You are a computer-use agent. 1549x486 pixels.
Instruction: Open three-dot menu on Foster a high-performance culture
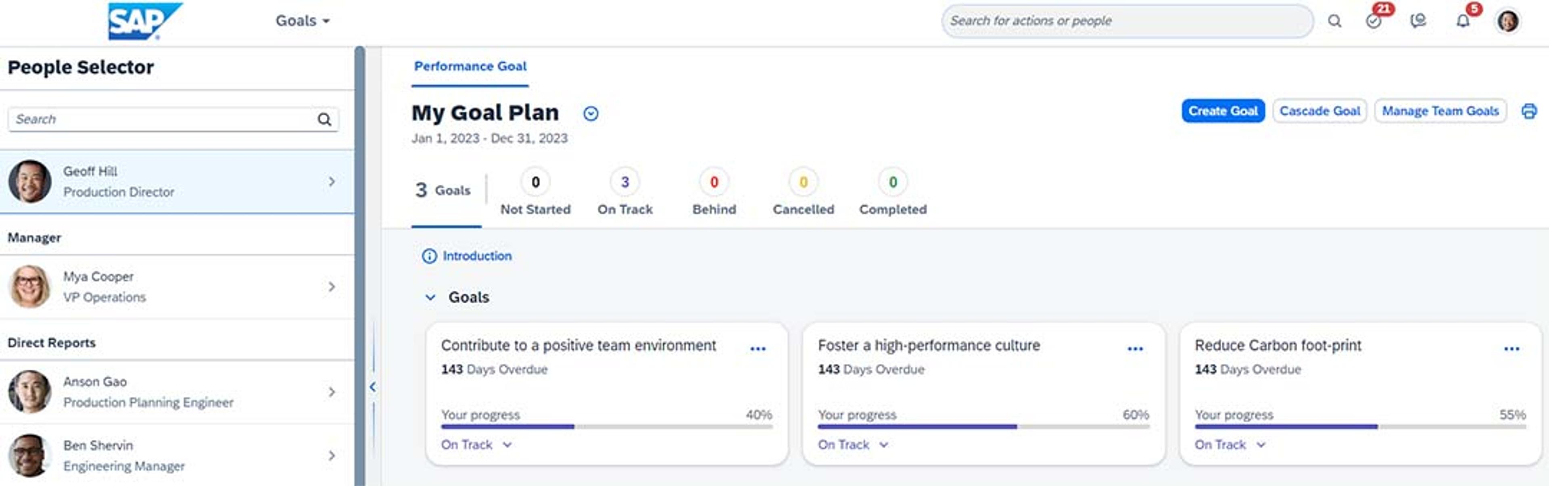coord(1135,349)
